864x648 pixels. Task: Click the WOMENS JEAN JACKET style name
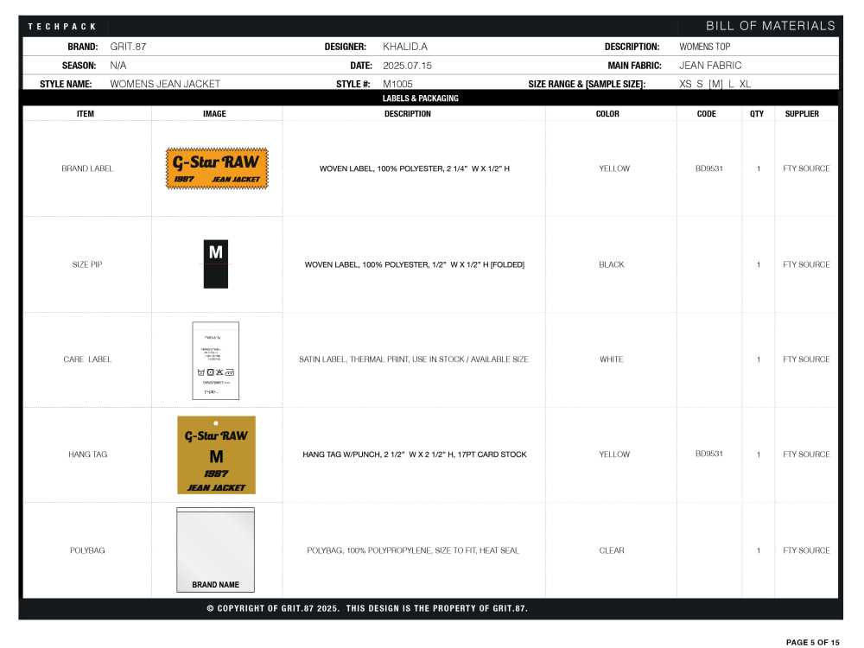coord(165,84)
